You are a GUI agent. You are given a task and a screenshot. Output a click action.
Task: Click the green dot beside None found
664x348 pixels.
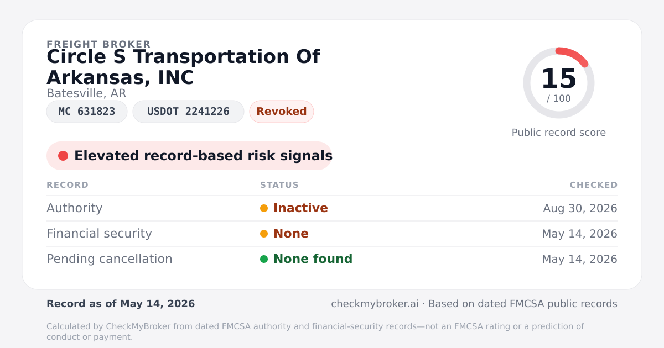(264, 259)
